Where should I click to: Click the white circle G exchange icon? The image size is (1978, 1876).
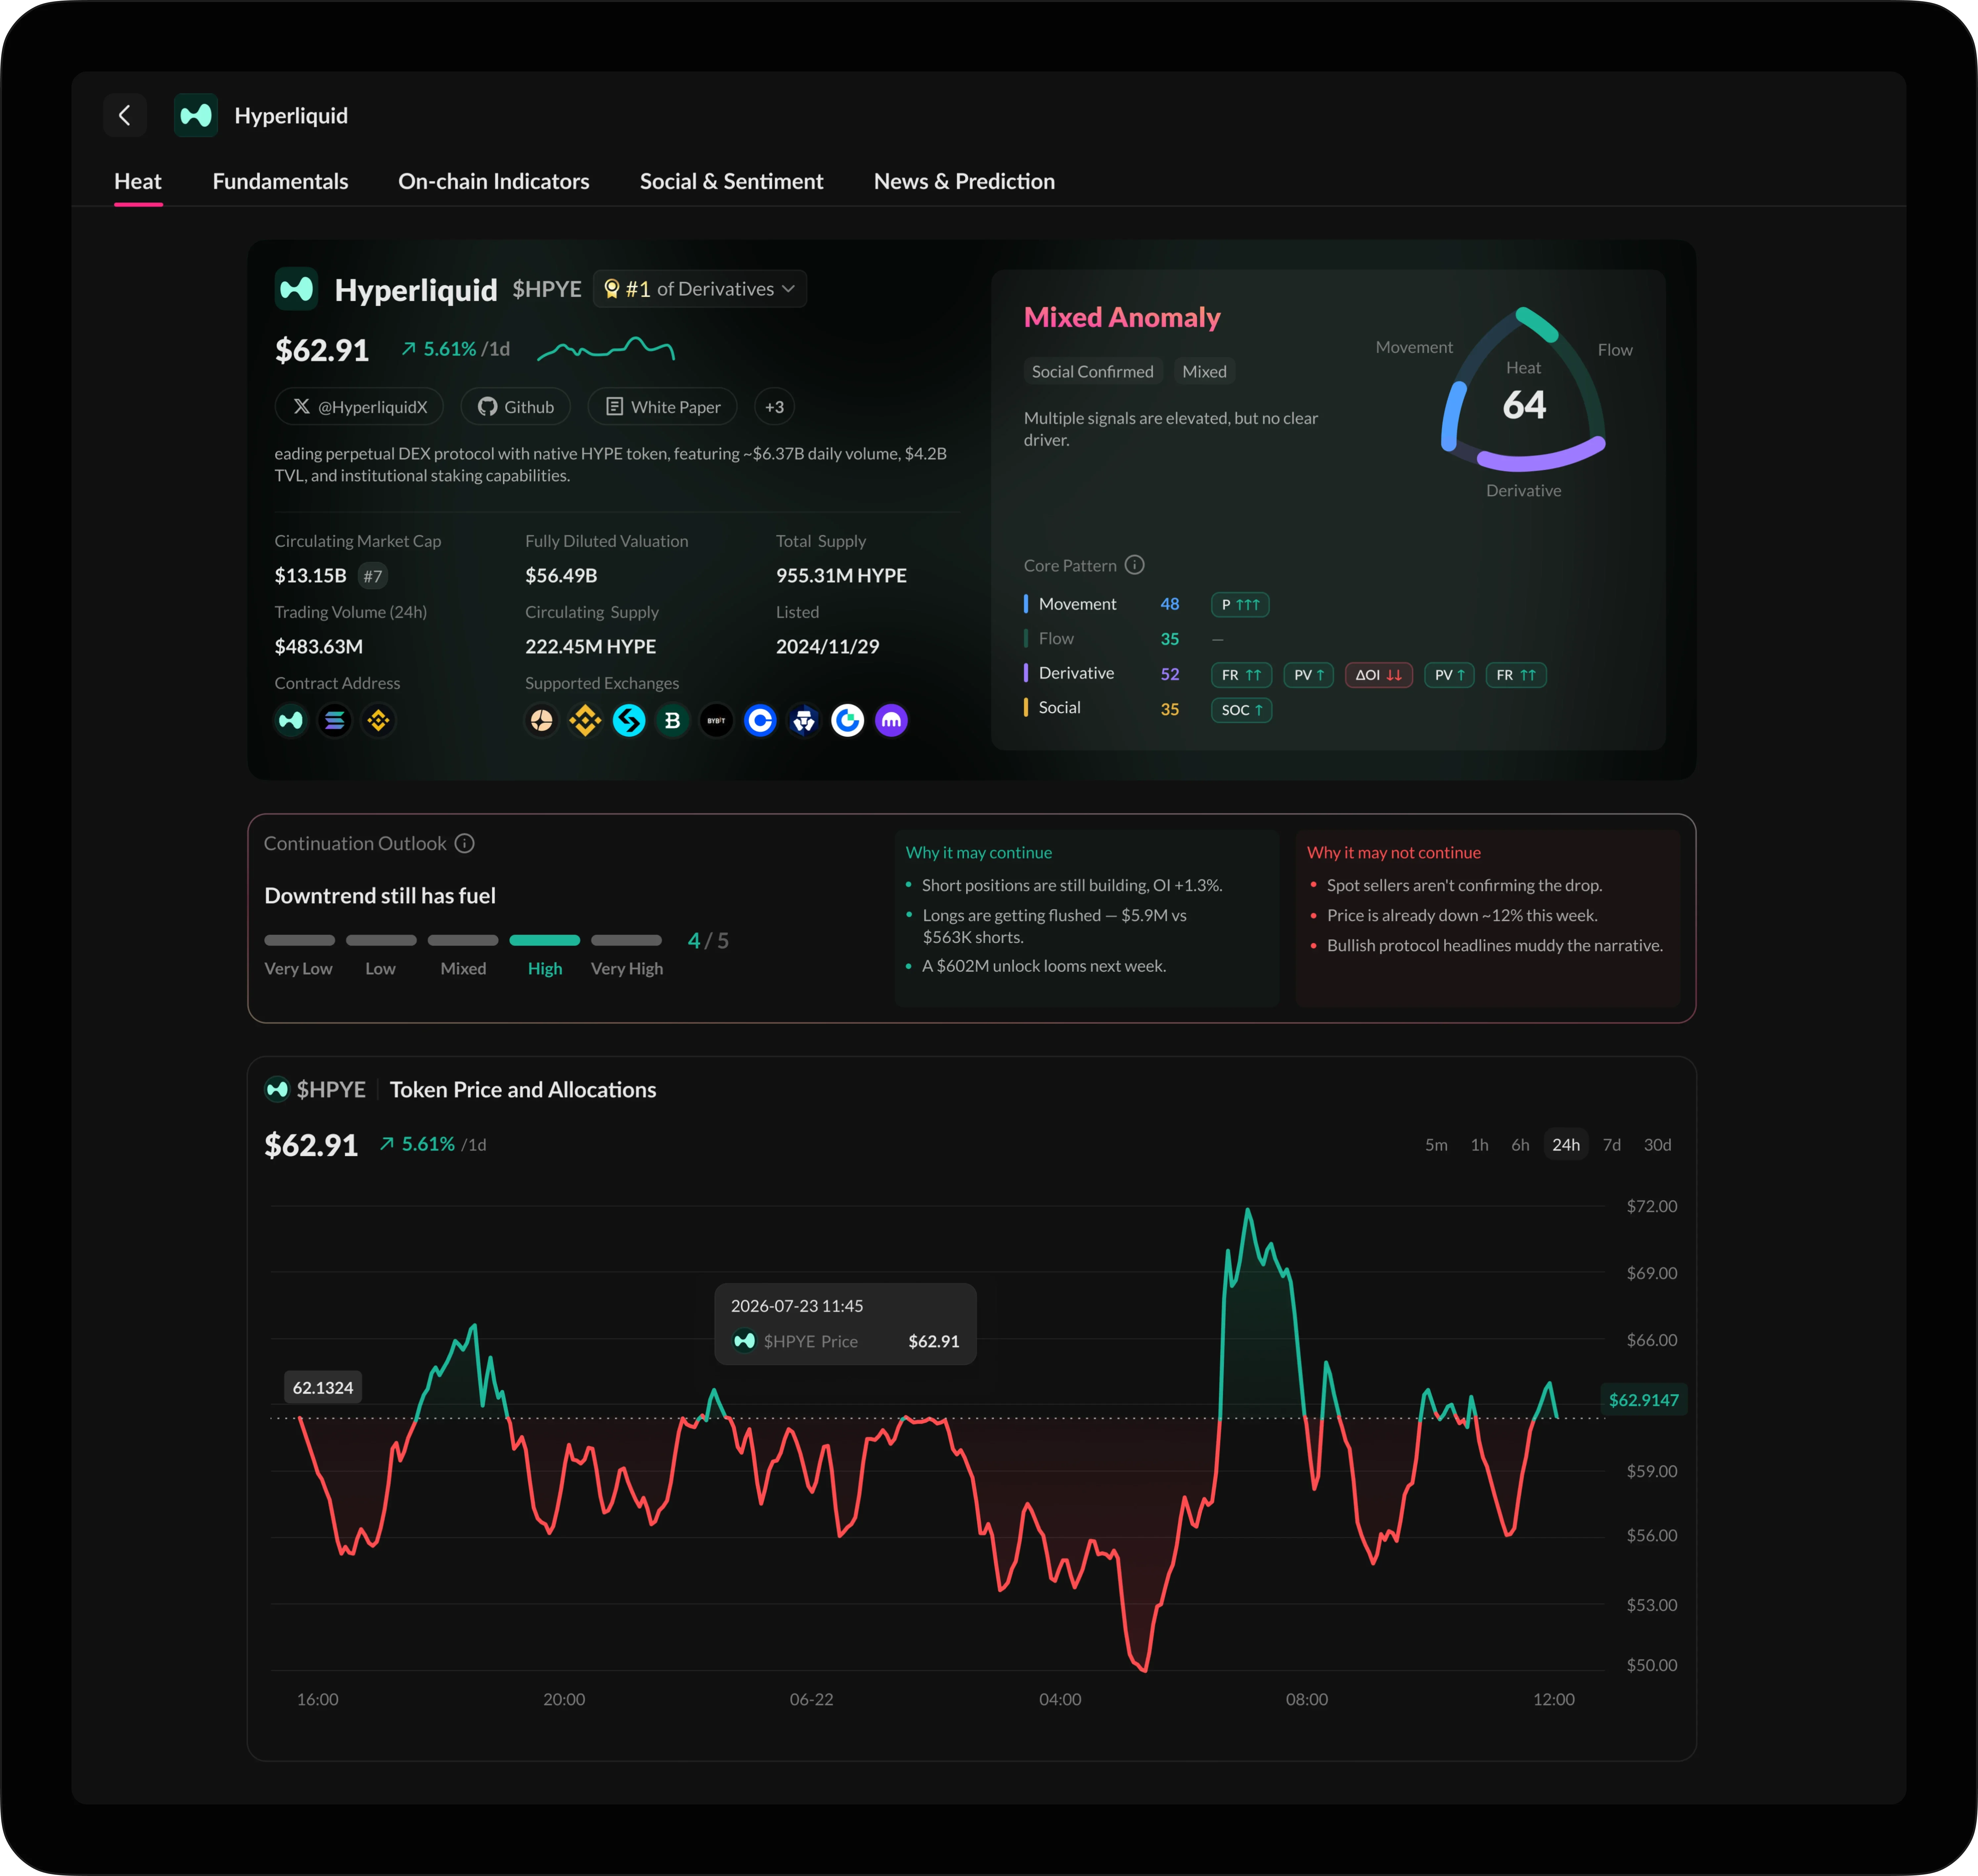pos(848,720)
